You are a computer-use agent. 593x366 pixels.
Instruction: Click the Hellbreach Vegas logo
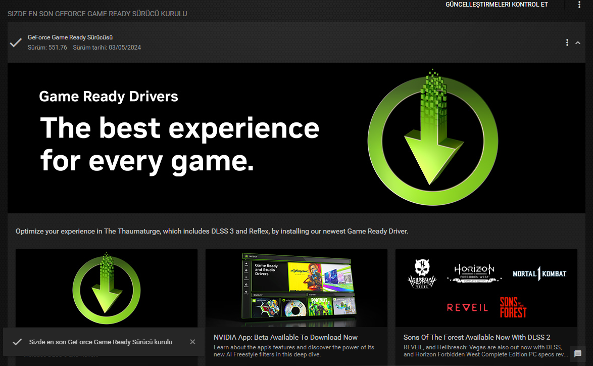pyautogui.click(x=422, y=273)
